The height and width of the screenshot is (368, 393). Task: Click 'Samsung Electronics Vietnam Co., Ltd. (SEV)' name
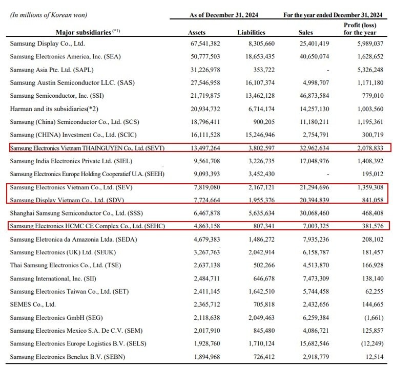71,187
